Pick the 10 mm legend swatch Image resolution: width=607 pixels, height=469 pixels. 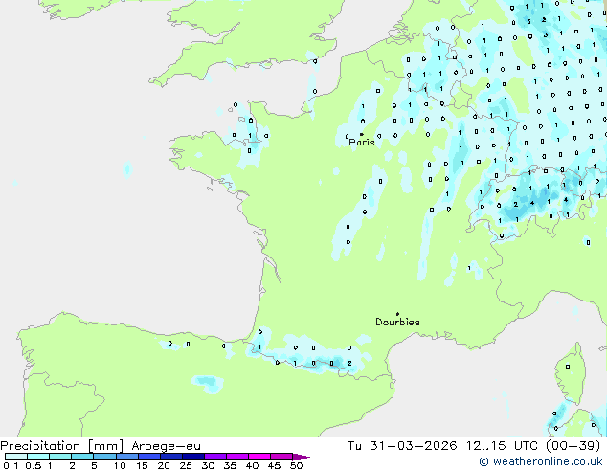click(127, 457)
